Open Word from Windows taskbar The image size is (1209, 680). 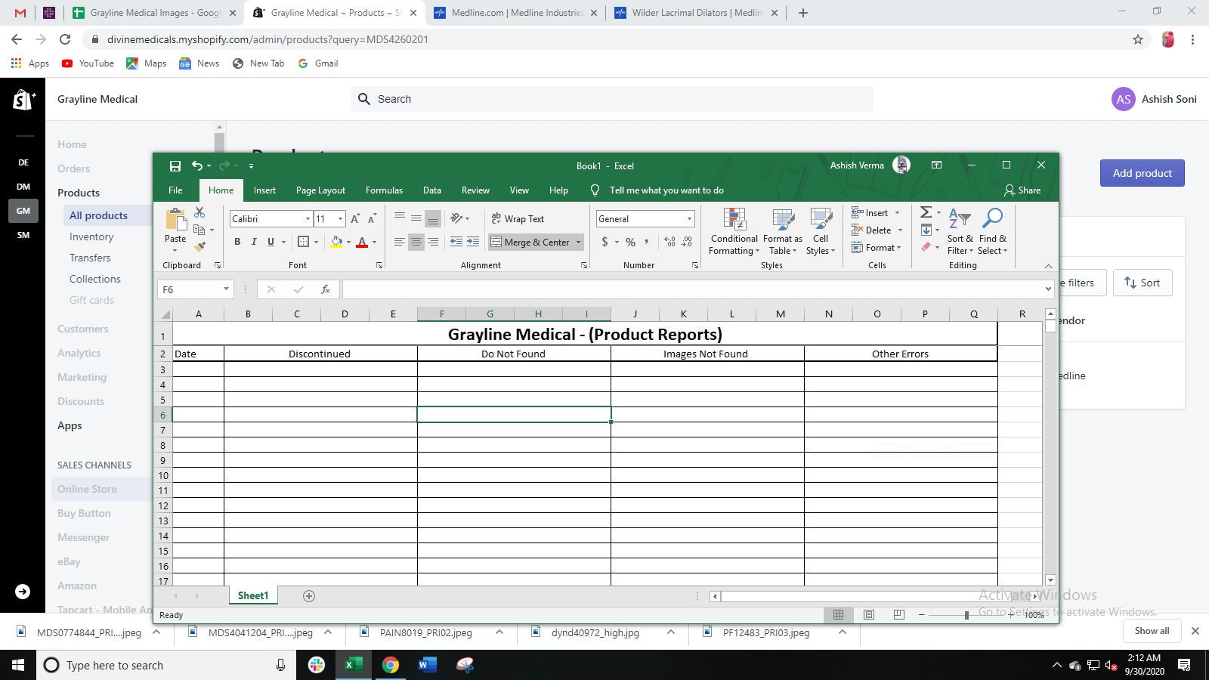(x=427, y=665)
